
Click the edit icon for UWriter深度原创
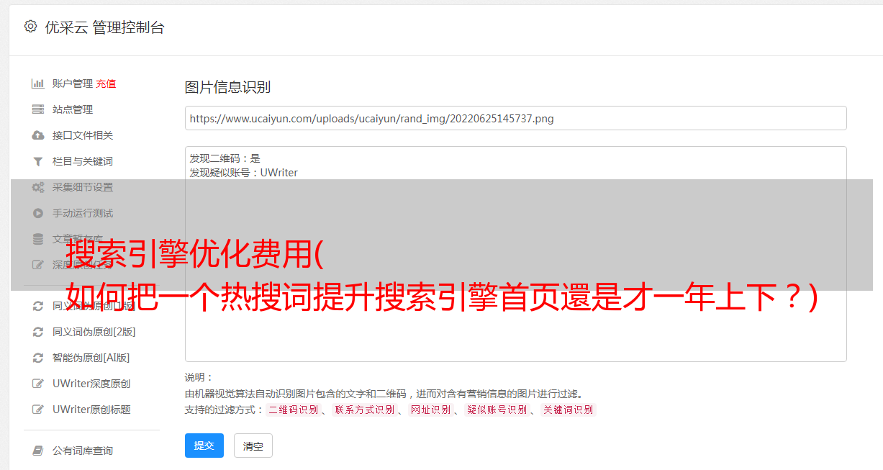[38, 384]
